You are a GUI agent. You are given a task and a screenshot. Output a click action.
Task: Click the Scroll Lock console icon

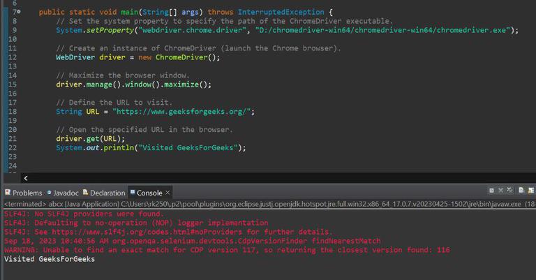(531, 190)
